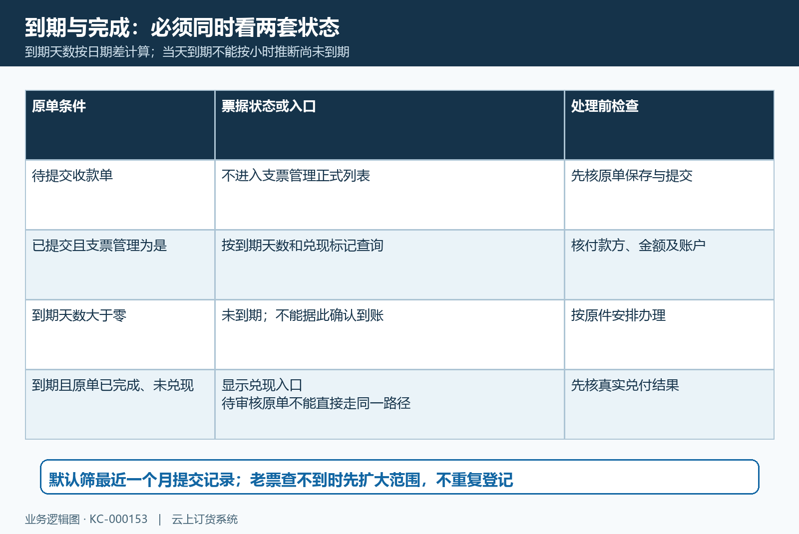799x534 pixels.
Task: Click the footer text '业务逻辑图 · KC-000153'
Action: click(86, 520)
